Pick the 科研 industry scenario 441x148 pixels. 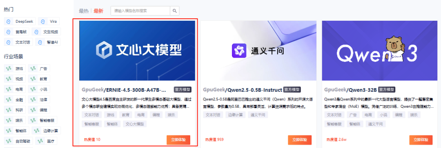[15, 110]
